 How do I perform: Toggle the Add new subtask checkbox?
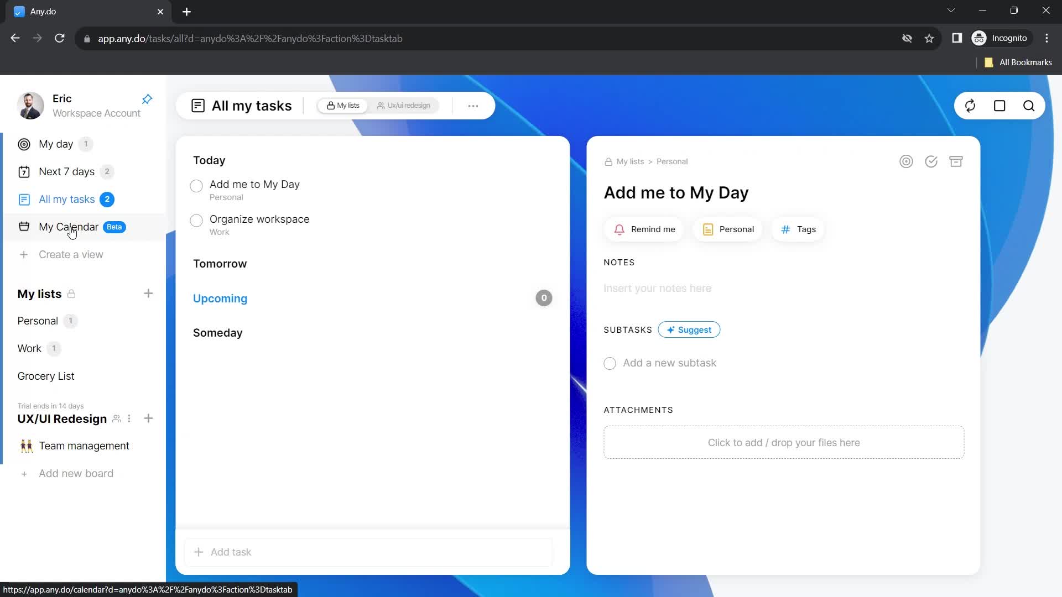pyautogui.click(x=611, y=363)
